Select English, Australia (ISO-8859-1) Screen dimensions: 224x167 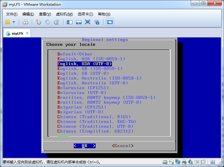click(99, 78)
